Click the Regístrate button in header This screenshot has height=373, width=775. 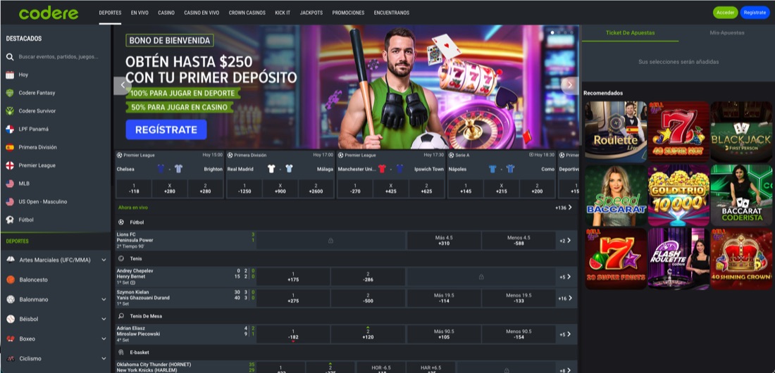coord(755,13)
